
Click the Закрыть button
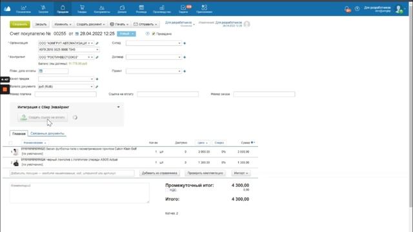point(41,24)
